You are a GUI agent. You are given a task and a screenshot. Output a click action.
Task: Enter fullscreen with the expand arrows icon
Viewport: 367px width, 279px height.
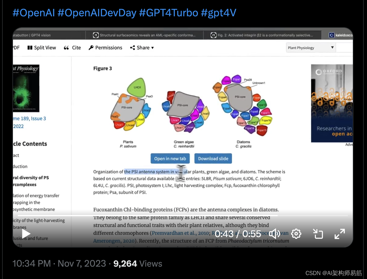[340, 234]
